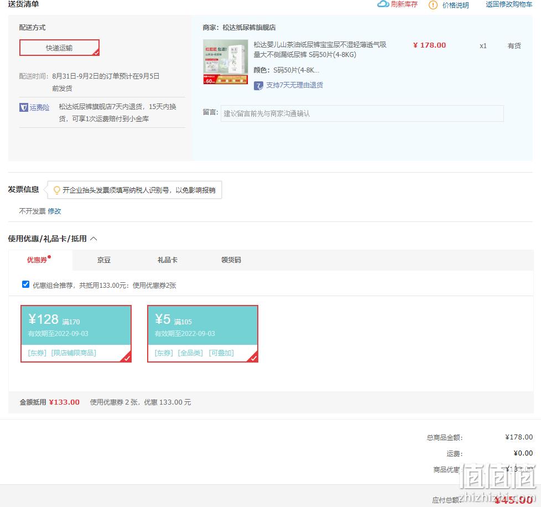This screenshot has height=507, width=541.
Task: Click the 金额抵用 ¥133.00 amount
Action: tap(64, 402)
